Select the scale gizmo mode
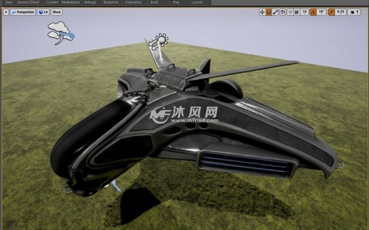369x230 pixels. [275, 12]
